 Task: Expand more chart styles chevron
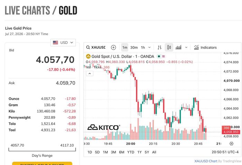click(186, 47)
